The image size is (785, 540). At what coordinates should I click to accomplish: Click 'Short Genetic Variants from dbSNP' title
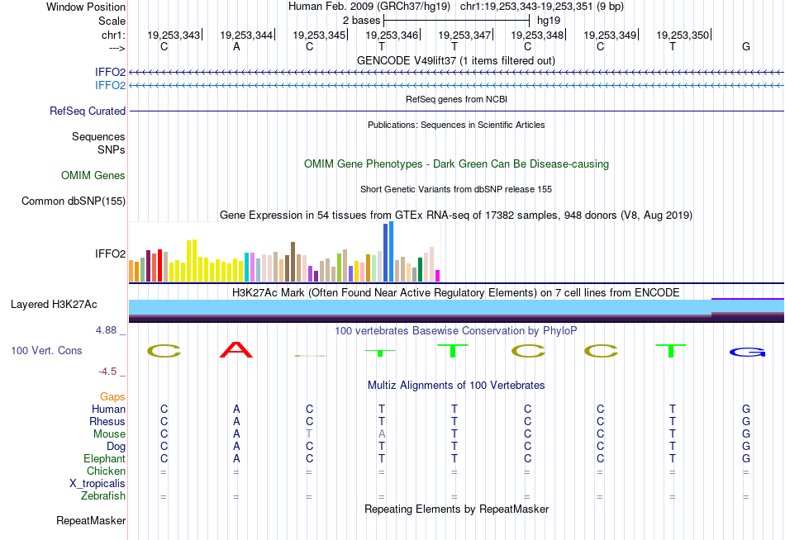pos(456,189)
